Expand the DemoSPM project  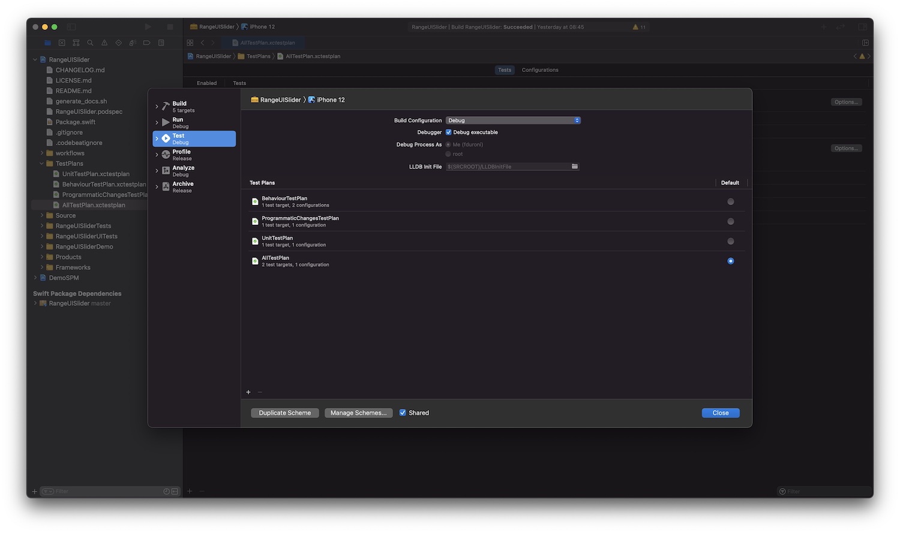pos(35,278)
